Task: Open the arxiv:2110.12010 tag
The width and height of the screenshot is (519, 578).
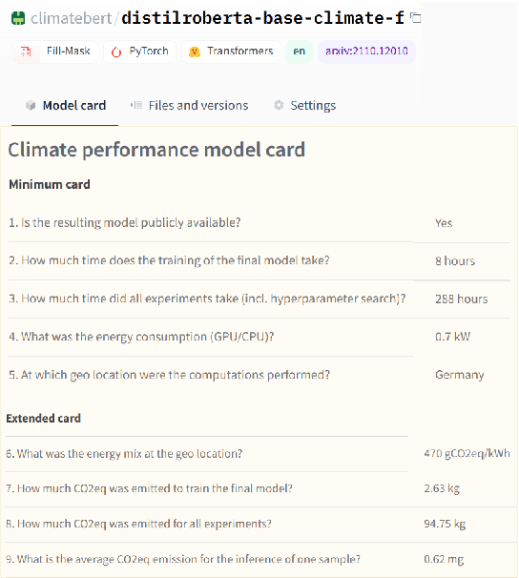Action: click(x=366, y=52)
